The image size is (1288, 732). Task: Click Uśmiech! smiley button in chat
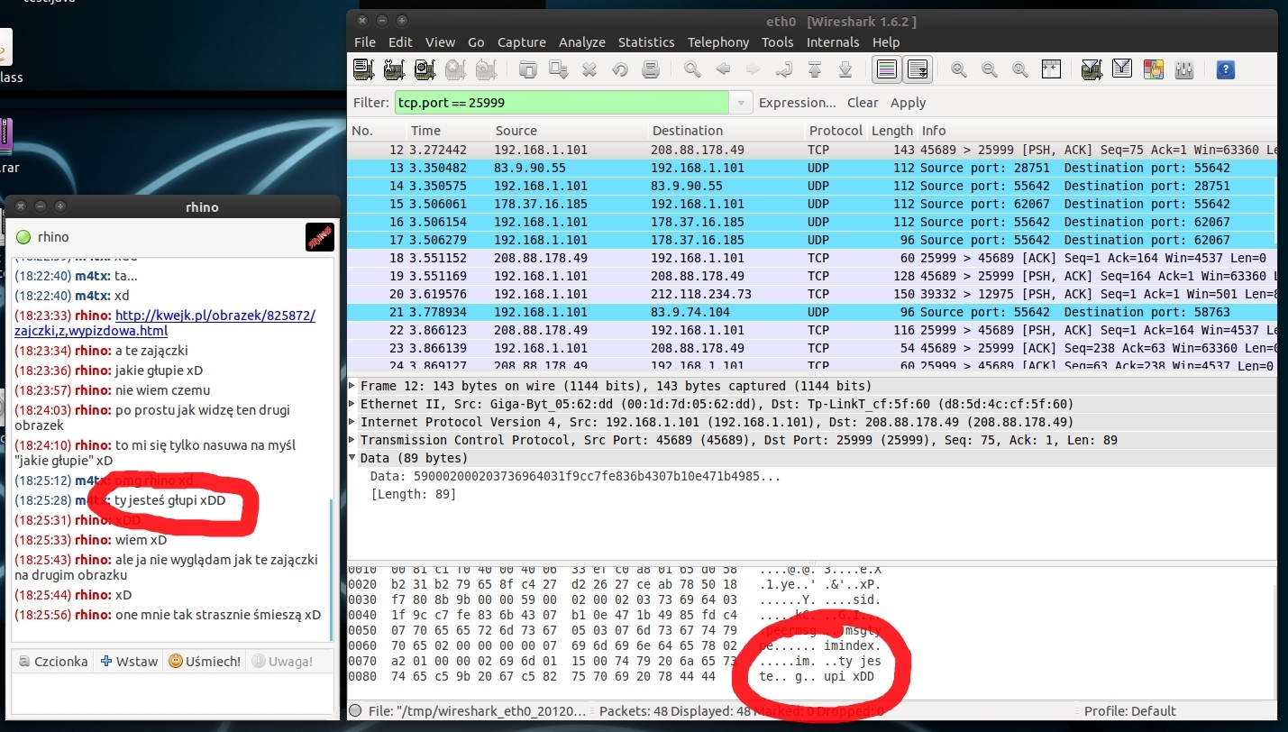click(205, 661)
